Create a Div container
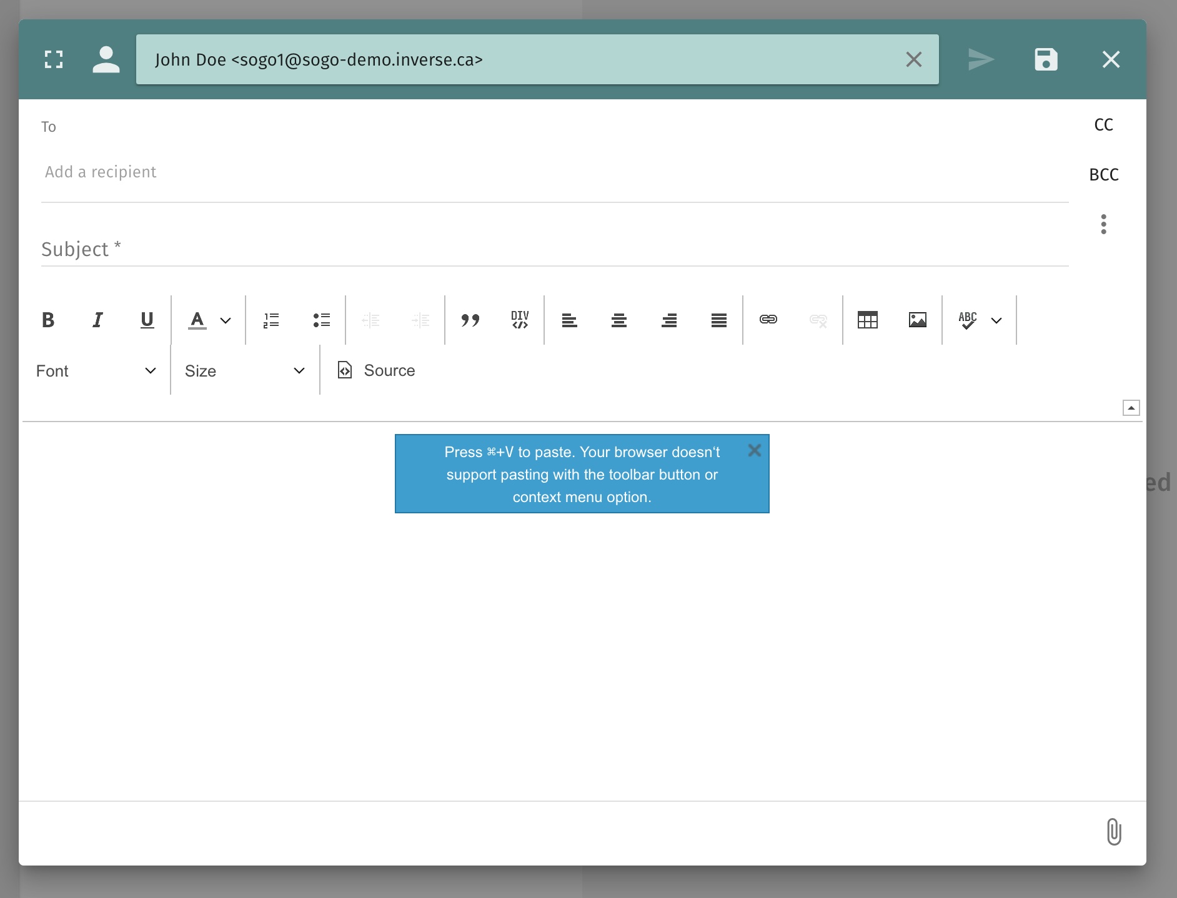The image size is (1177, 898). coord(519,320)
